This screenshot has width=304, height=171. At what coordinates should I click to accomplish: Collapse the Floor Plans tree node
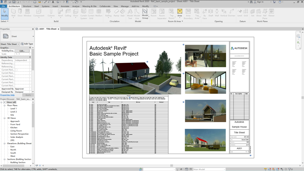(5, 105)
